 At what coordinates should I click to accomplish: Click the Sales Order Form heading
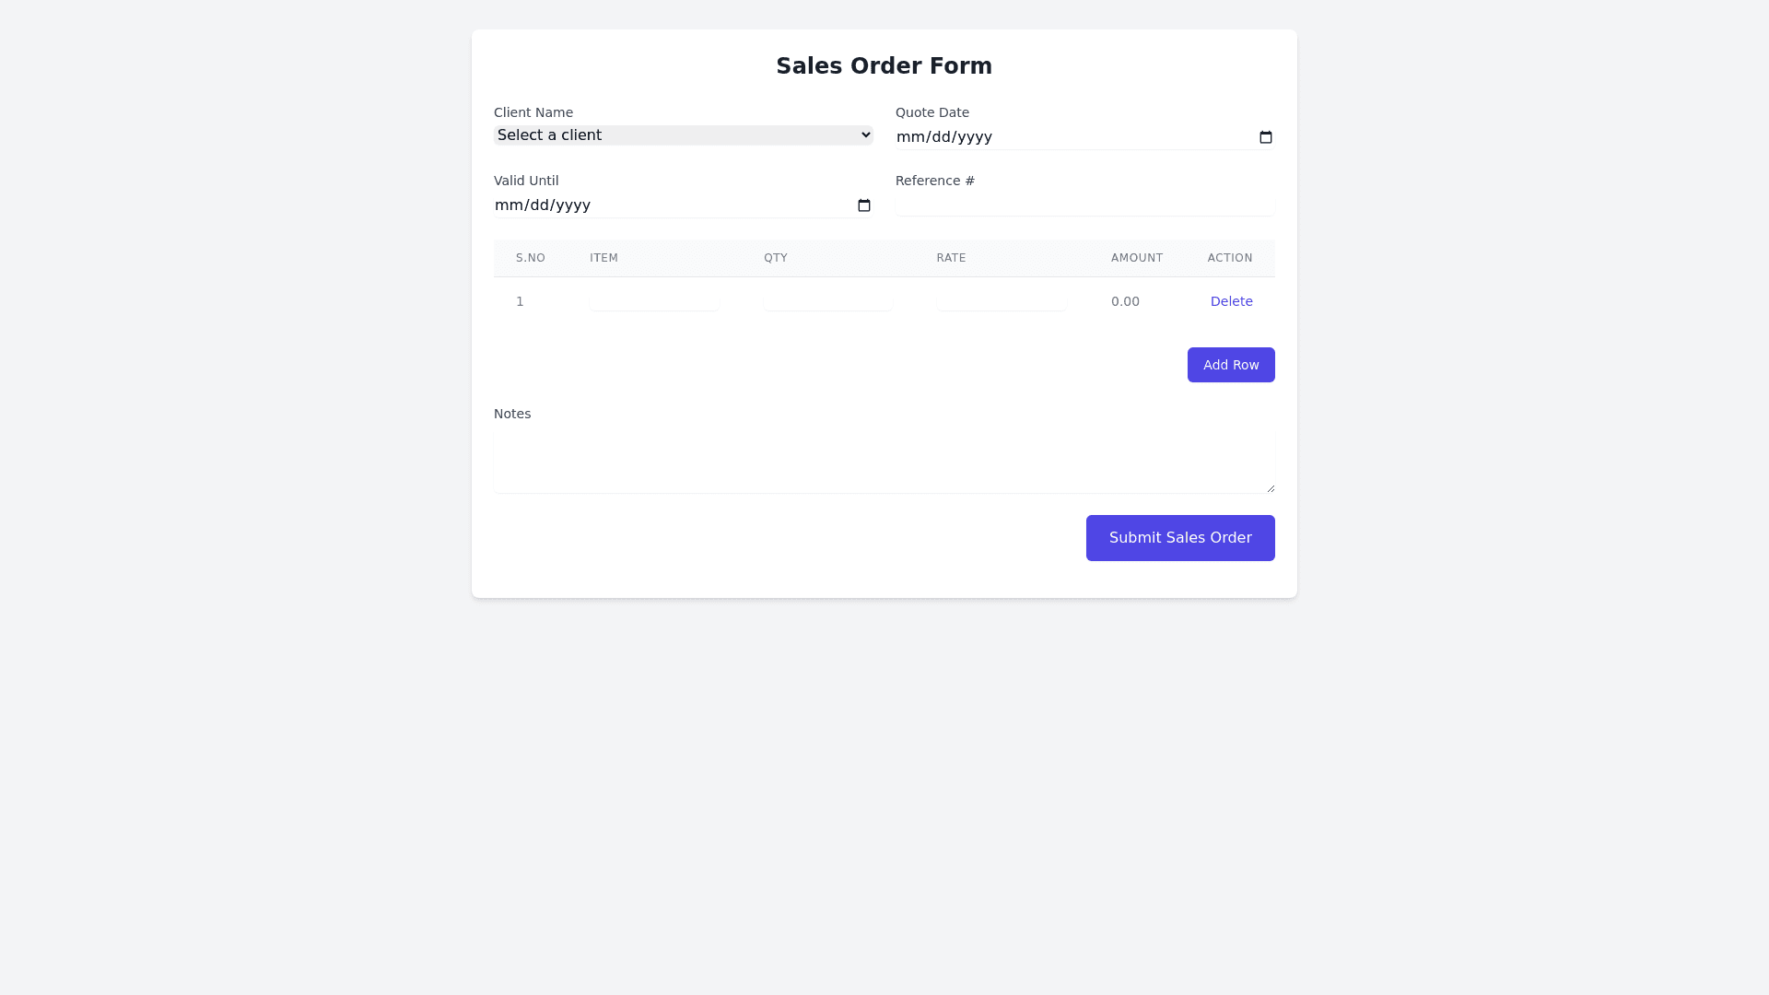tap(884, 66)
